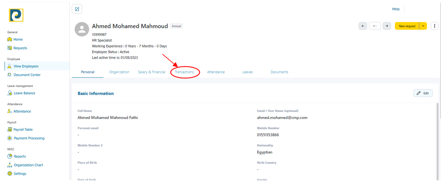441x196 pixels.
Task: Open Leave Balance sidebar icon
Action: (10, 93)
